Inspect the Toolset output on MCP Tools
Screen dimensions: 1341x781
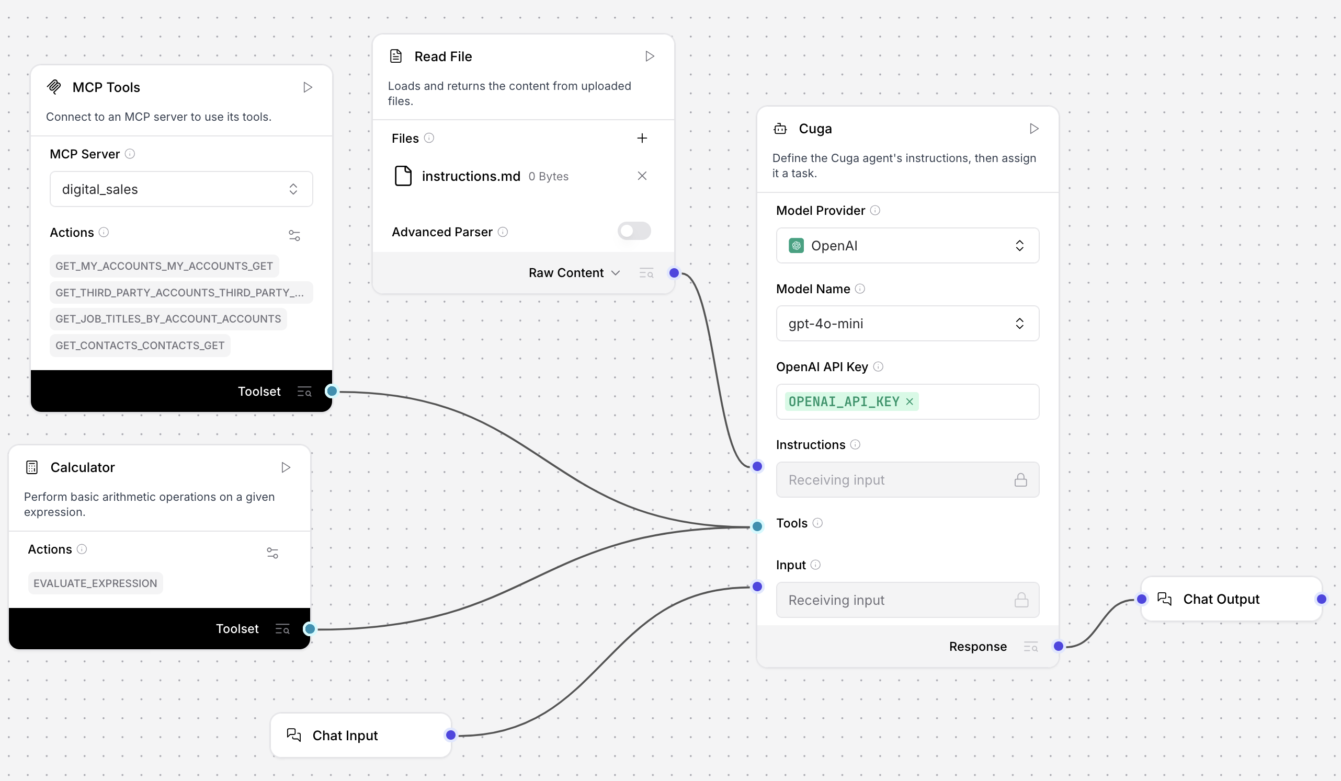click(304, 391)
